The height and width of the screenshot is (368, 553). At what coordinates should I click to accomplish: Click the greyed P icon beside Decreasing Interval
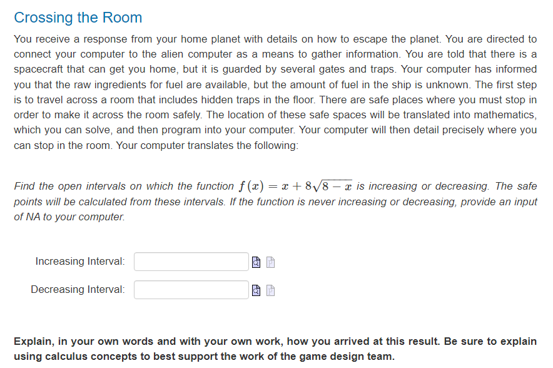point(270,290)
